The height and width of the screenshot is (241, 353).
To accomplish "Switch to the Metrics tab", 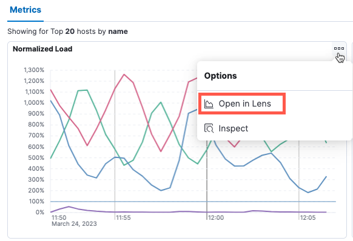I will point(25,10).
